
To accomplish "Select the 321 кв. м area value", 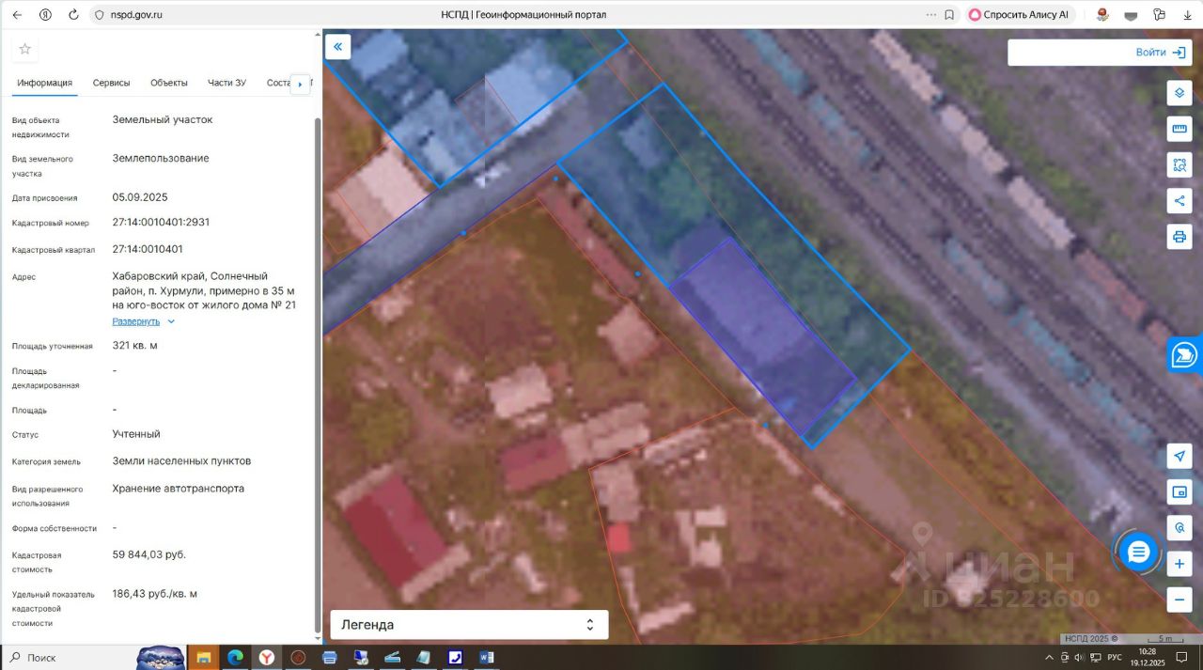I will [x=135, y=346].
